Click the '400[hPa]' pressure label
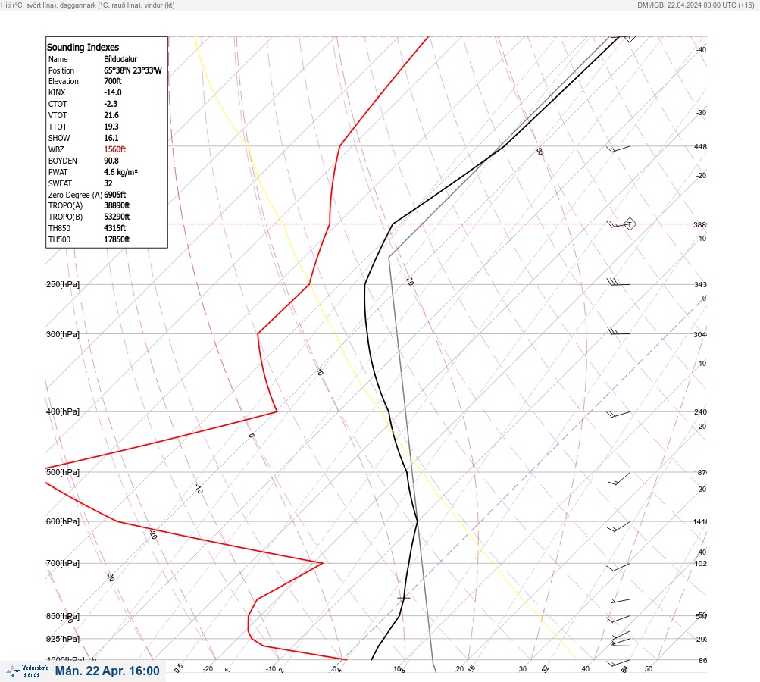Screen dimensions: 760x682 click(63, 411)
